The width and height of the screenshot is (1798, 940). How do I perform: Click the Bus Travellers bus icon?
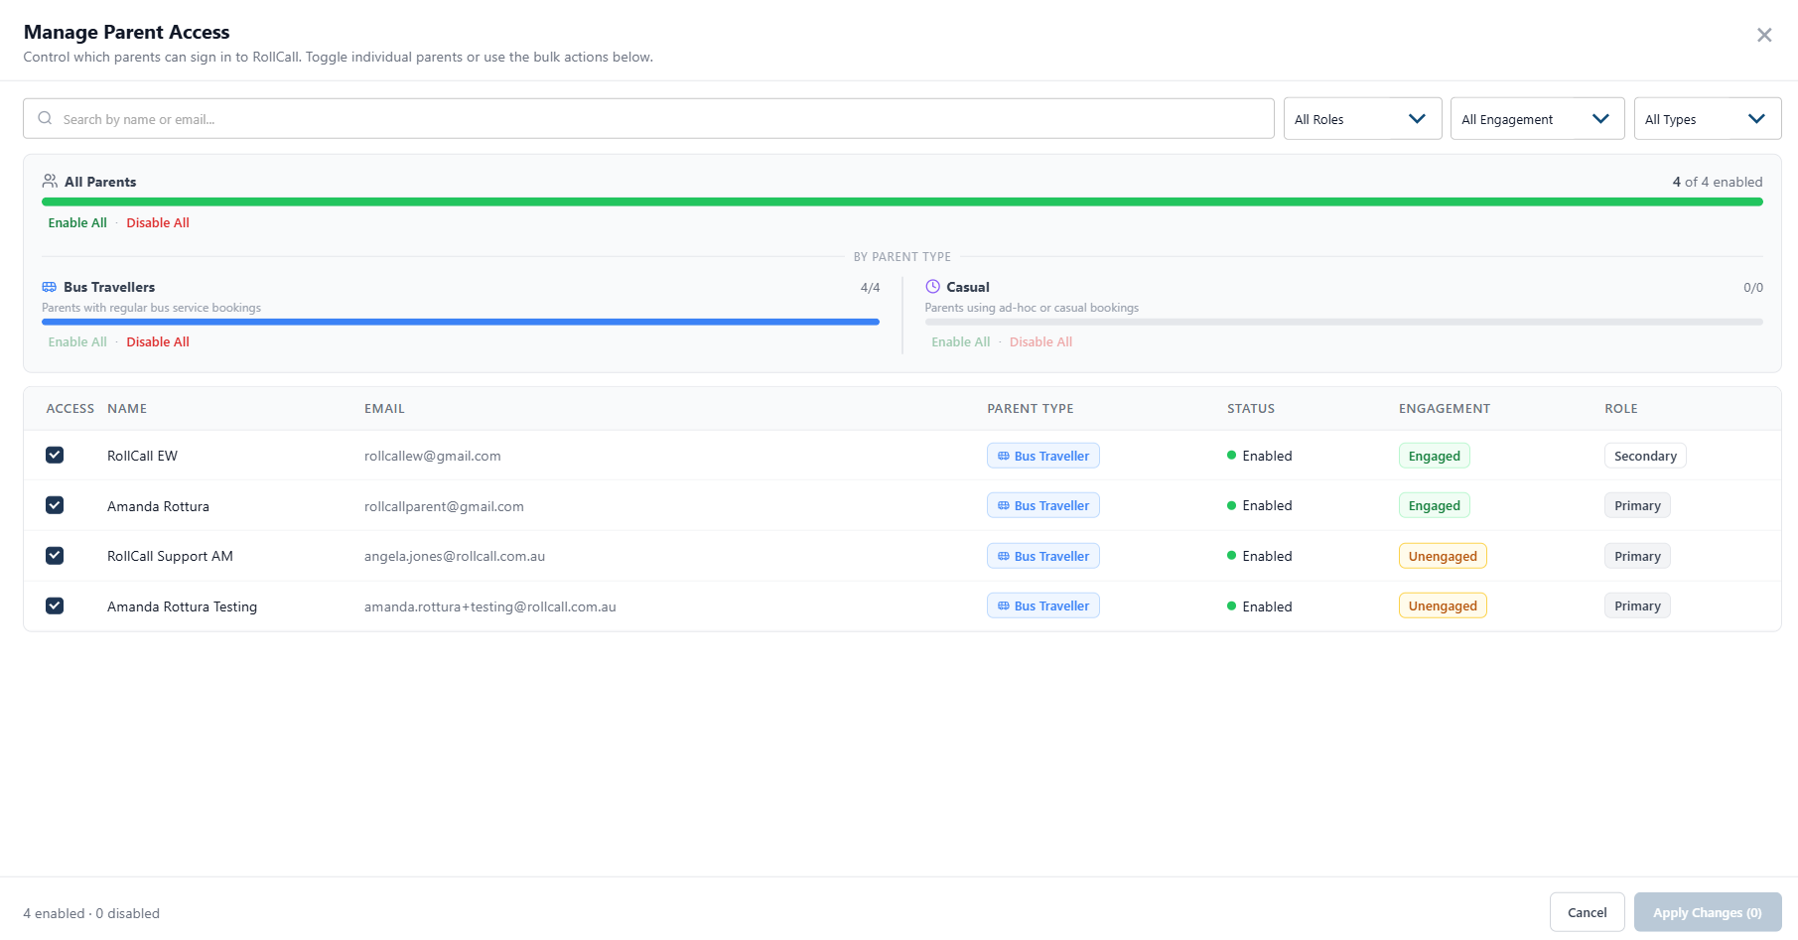coord(49,287)
